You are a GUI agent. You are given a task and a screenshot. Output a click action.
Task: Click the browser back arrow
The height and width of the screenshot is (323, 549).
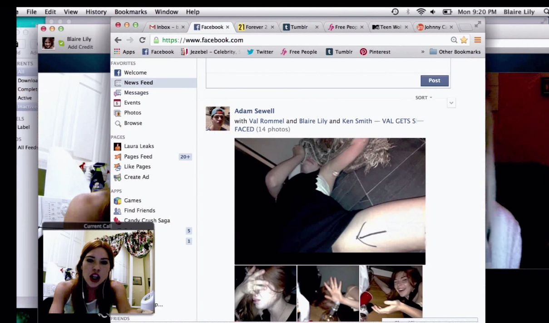click(118, 40)
